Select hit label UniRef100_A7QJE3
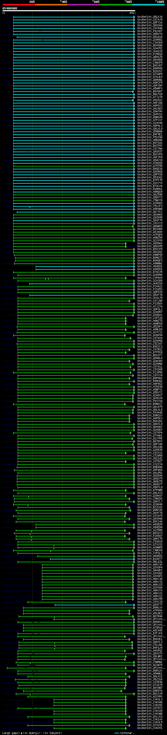 pos(150,77)
